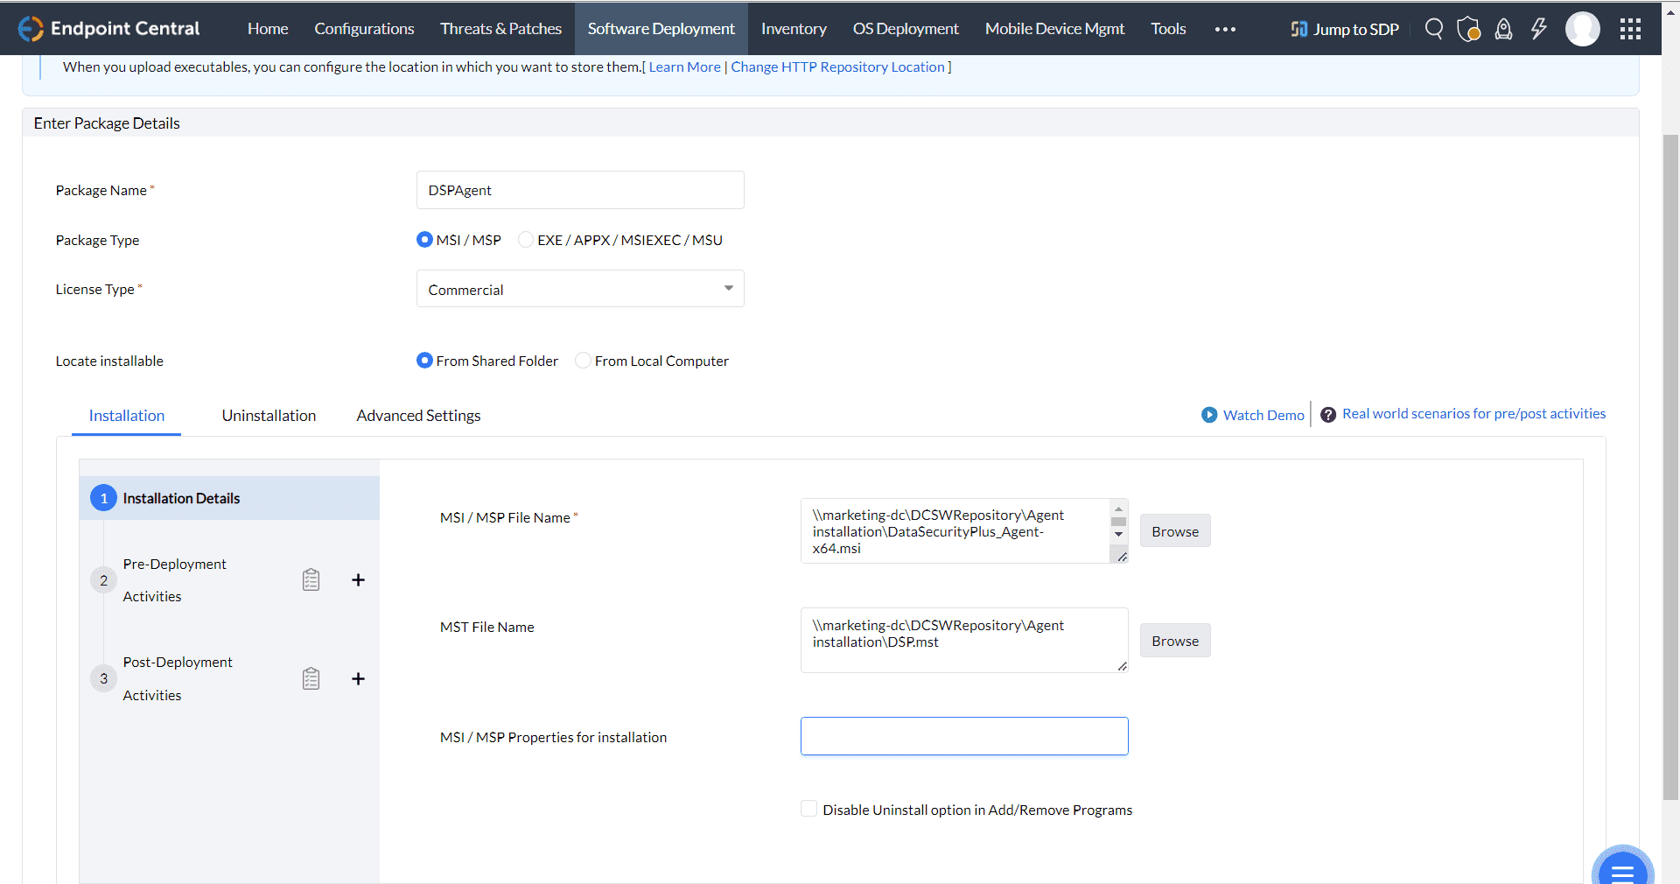Click the MSI file name textarea scroll-down arrow
The width and height of the screenshot is (1680, 884).
coord(1118,535)
